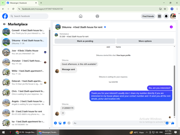Open the Windows Start button
The height and width of the screenshot is (135, 180).
[3, 132]
